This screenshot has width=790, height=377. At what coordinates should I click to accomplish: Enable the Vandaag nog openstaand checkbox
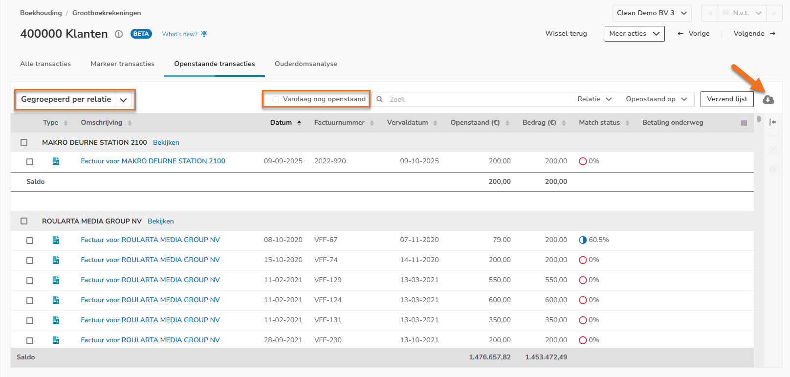coord(276,99)
